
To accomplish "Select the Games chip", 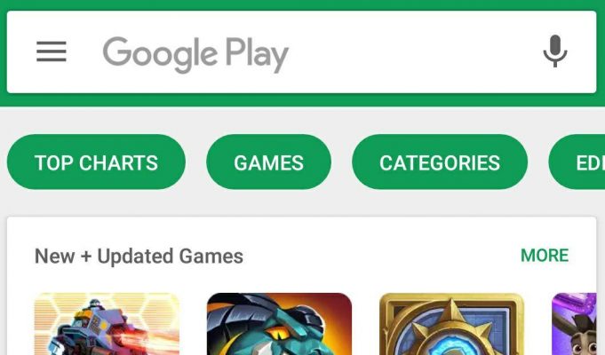I will click(x=268, y=162).
